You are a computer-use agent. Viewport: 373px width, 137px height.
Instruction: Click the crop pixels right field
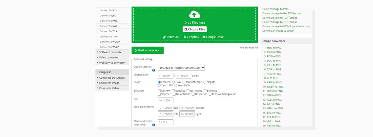[x=187, y=114]
